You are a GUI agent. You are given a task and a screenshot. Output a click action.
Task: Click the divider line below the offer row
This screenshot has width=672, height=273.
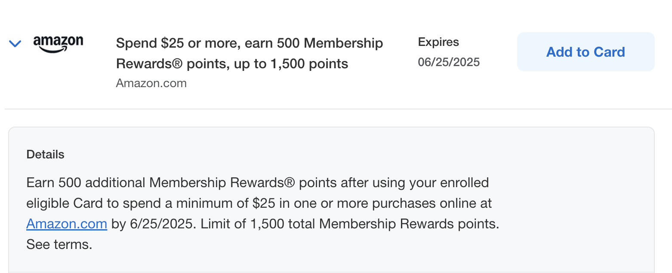point(336,109)
